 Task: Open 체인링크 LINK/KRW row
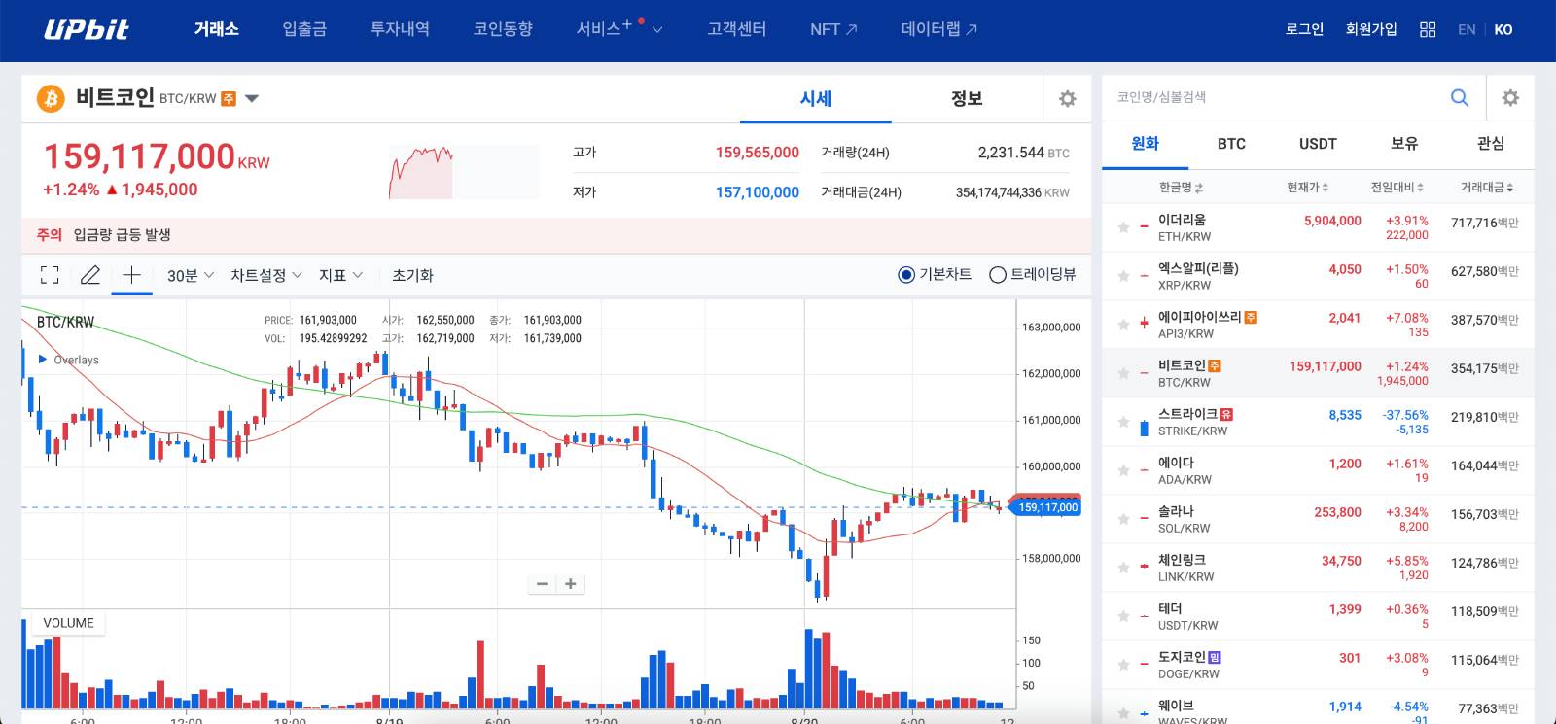click(x=1318, y=568)
